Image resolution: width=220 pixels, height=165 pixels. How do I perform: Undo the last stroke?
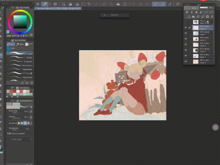[x=89, y=4]
